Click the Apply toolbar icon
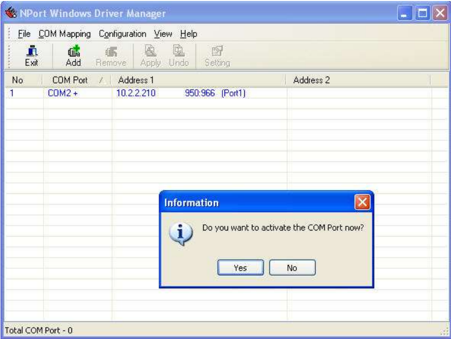Screen dimensions: 451x339 pos(151,56)
